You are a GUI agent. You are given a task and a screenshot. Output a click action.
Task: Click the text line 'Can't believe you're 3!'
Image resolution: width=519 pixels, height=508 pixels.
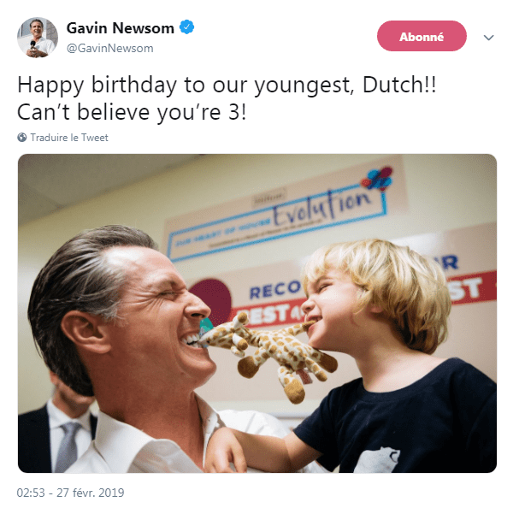pyautogui.click(x=132, y=111)
